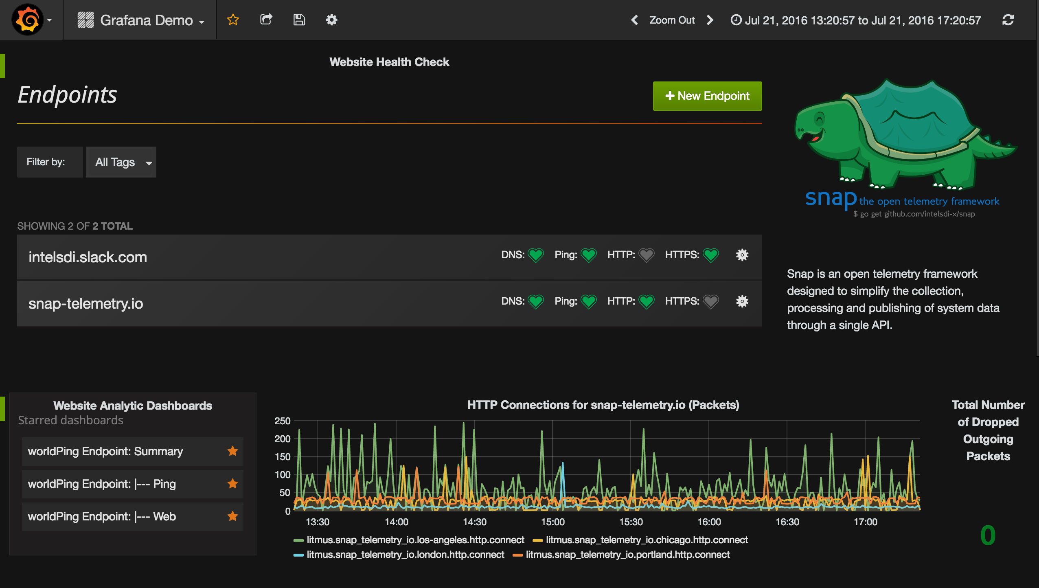Star the current dashboard
This screenshot has height=588, width=1039.
pyautogui.click(x=233, y=20)
